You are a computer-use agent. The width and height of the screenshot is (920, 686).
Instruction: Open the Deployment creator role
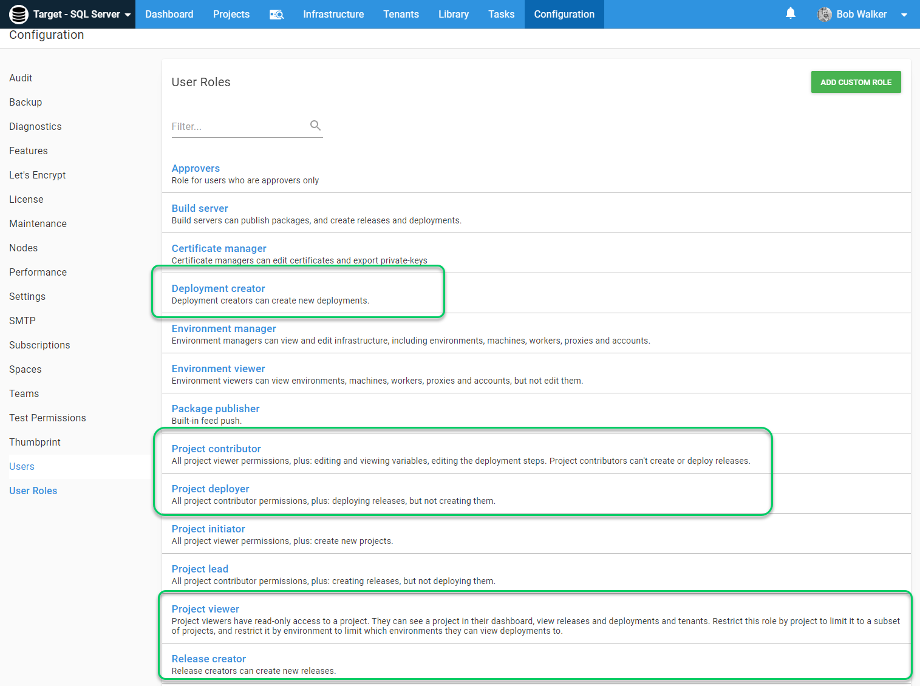click(218, 288)
